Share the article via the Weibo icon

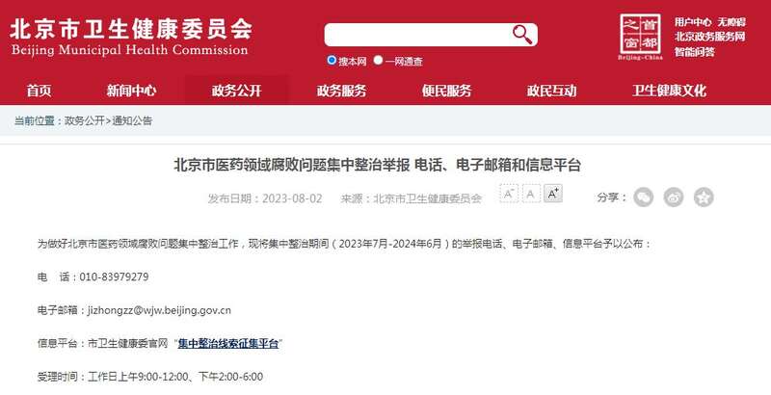tap(673, 197)
